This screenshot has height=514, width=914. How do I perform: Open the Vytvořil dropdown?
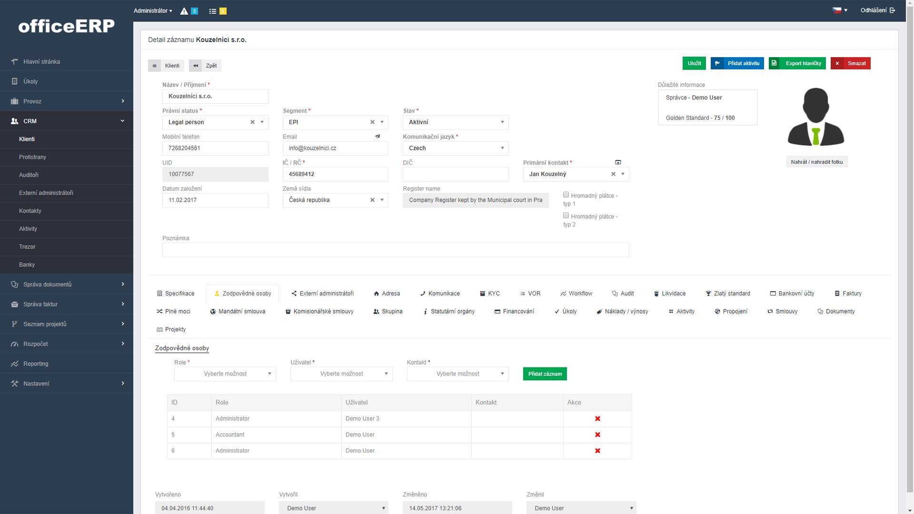[333, 508]
